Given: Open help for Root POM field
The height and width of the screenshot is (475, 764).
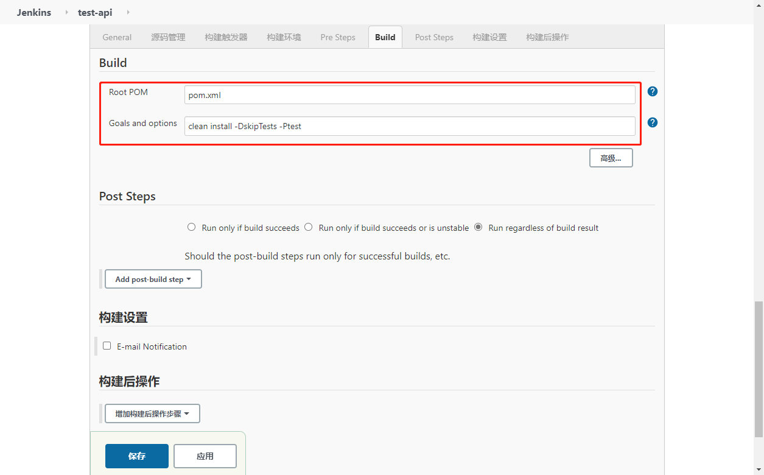Looking at the screenshot, I should click(653, 91).
